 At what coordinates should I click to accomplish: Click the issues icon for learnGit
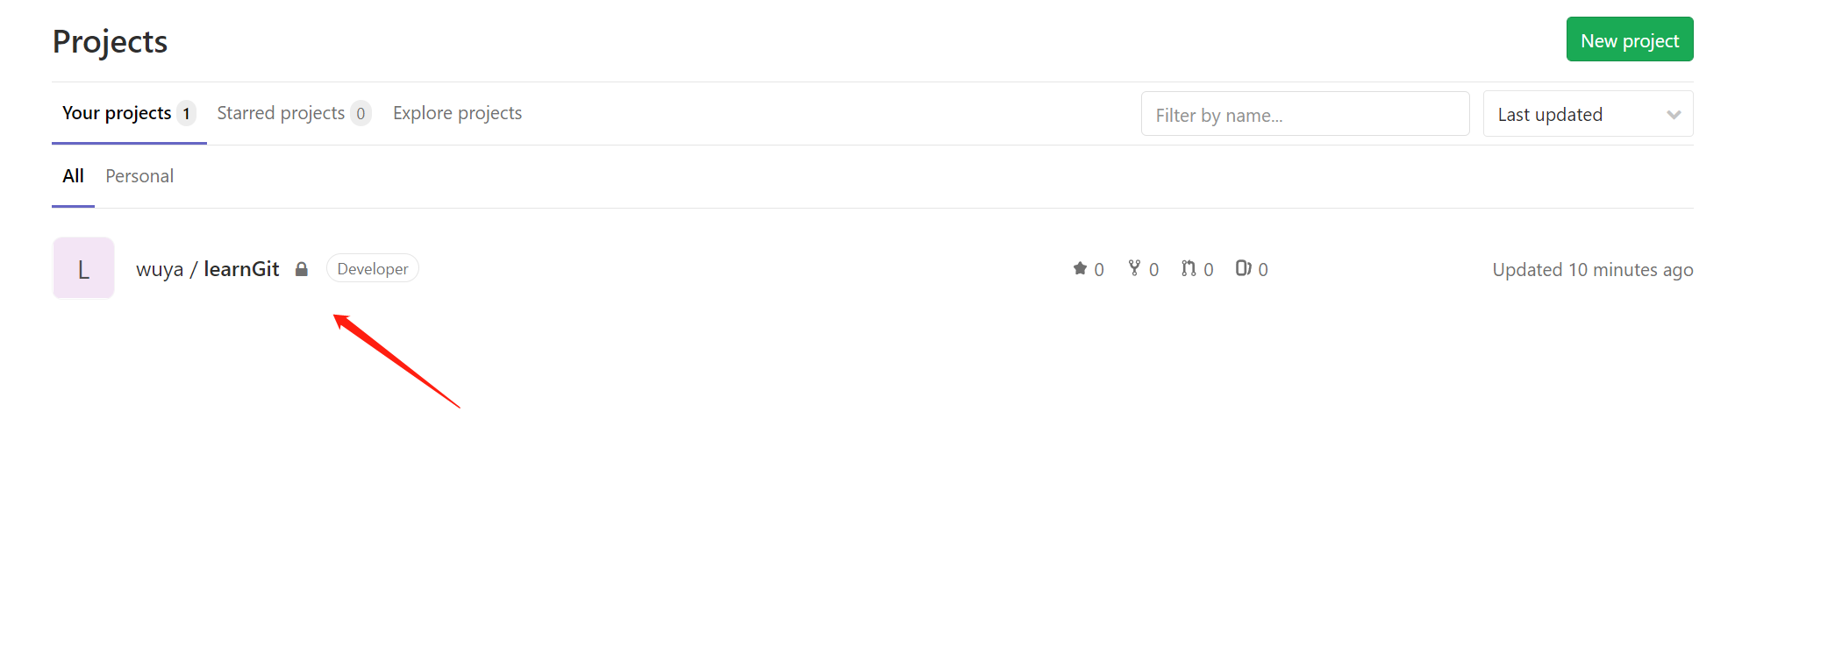click(1243, 268)
